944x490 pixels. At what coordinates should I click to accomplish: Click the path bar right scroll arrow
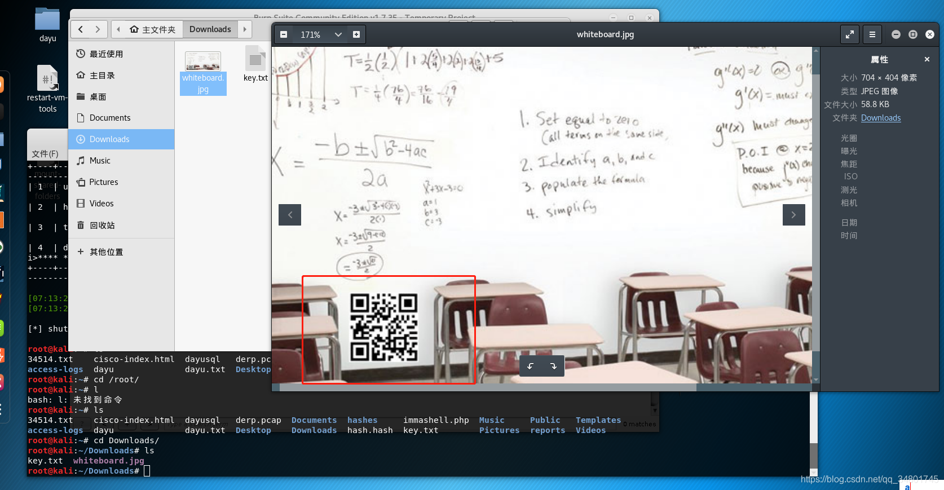click(x=245, y=29)
